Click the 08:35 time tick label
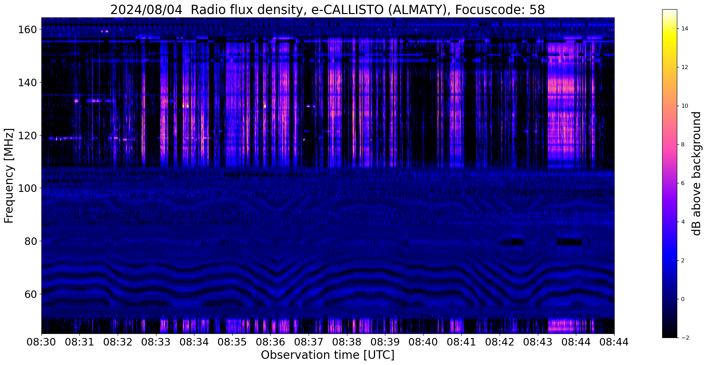707x365 pixels. pyautogui.click(x=232, y=342)
